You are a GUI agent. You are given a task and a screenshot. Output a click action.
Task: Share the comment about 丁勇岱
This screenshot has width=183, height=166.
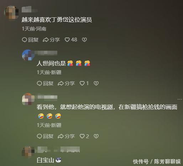coord(51,40)
